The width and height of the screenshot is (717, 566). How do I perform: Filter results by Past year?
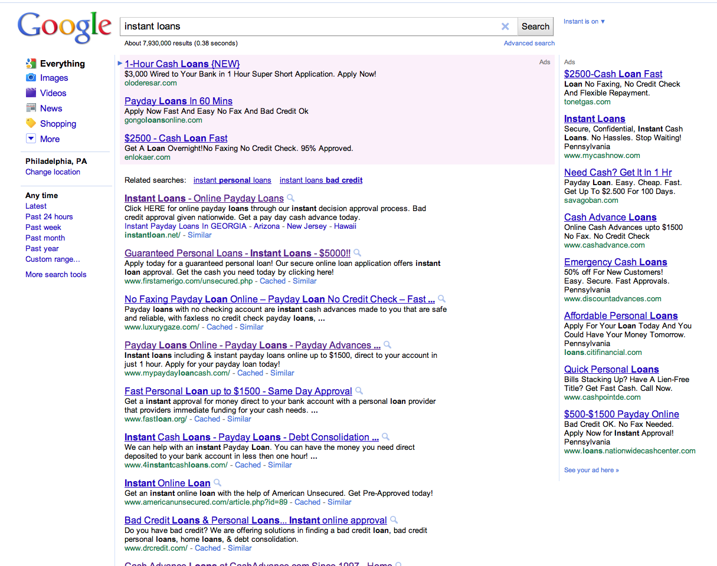click(42, 248)
